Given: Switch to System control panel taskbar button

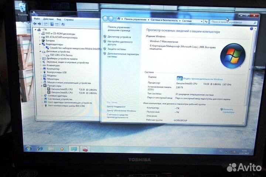Looking at the screenshot, I should [74, 149].
